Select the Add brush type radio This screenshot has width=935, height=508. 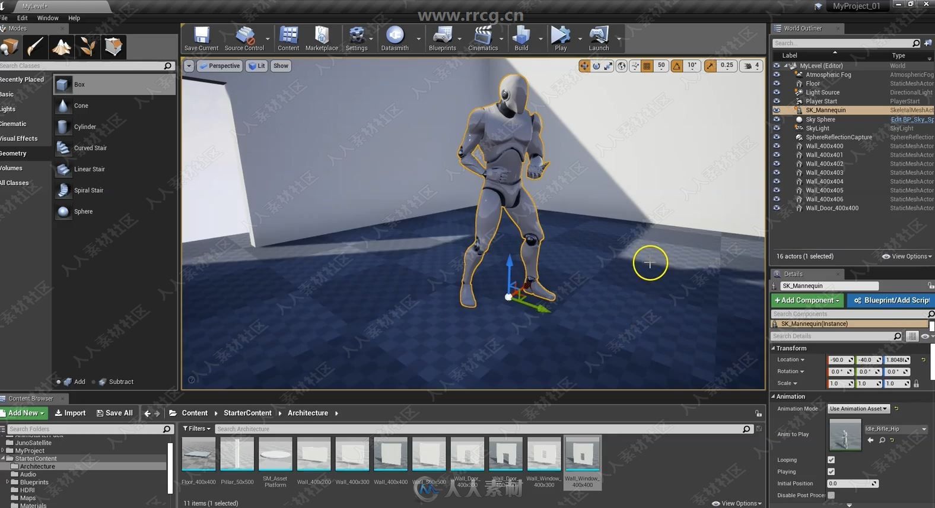[58, 382]
